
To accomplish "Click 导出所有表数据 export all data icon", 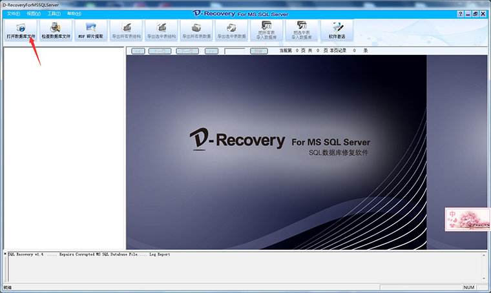I will pos(196,30).
